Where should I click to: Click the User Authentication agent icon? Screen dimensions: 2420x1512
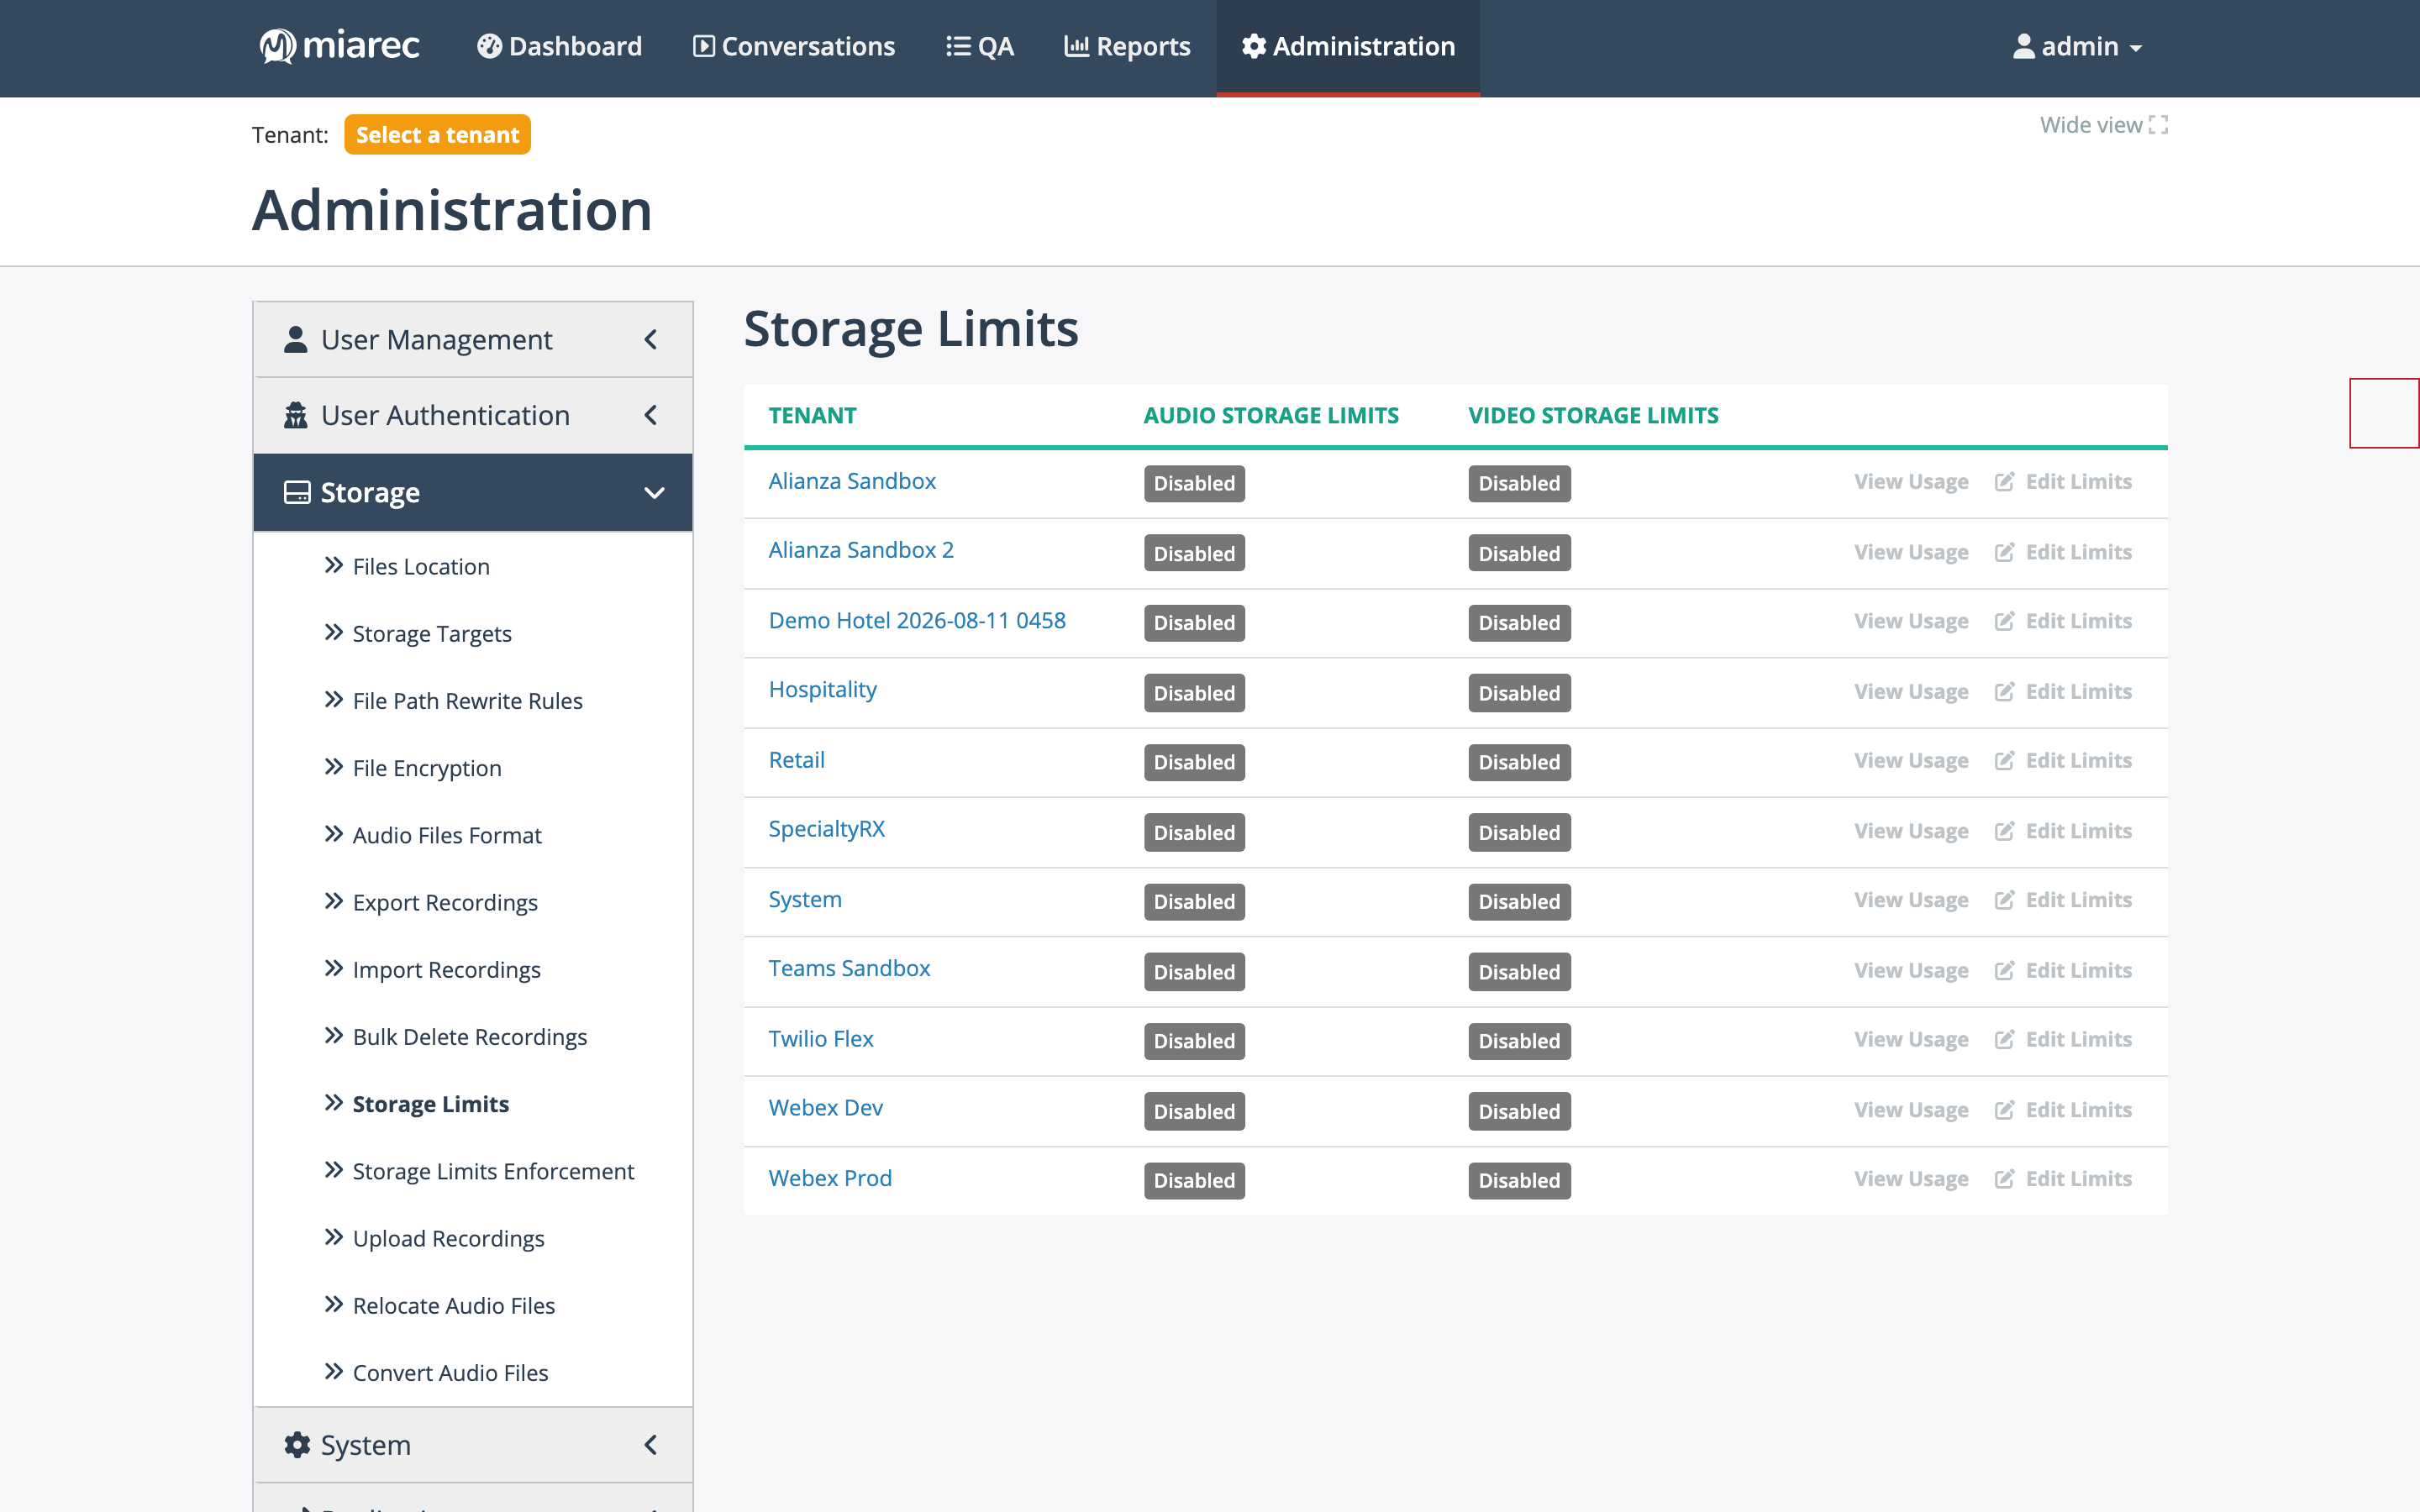[x=295, y=415]
